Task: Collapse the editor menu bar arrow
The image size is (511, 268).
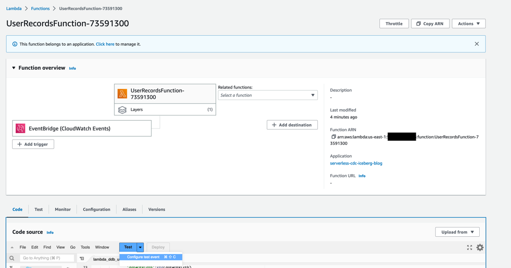Action: [12, 247]
